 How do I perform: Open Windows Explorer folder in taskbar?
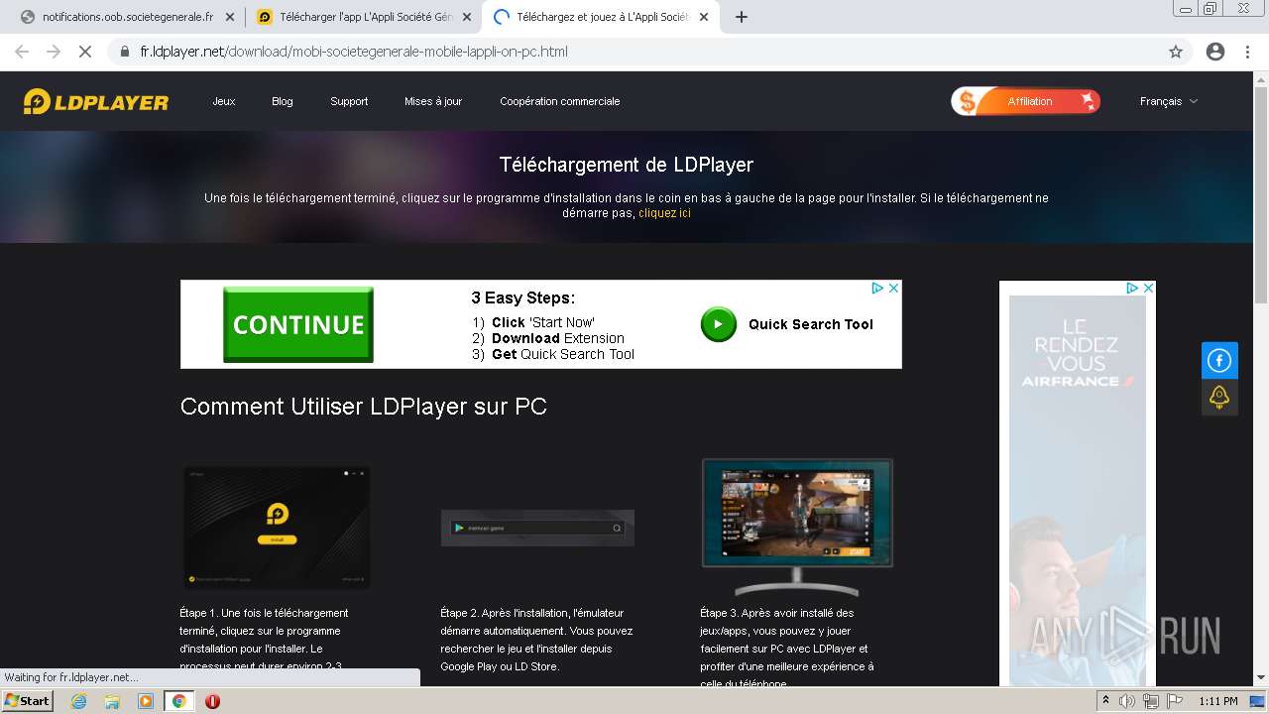112,701
